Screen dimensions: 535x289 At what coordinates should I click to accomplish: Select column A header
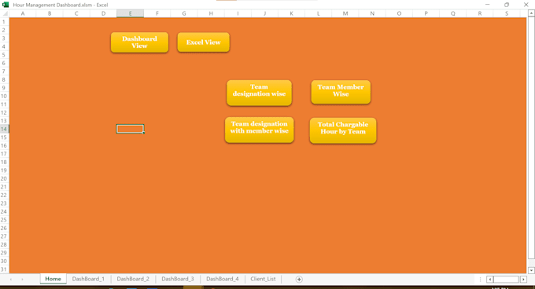pyautogui.click(x=23, y=13)
